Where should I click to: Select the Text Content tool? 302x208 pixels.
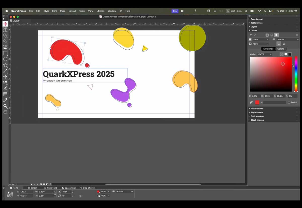tap(5, 30)
